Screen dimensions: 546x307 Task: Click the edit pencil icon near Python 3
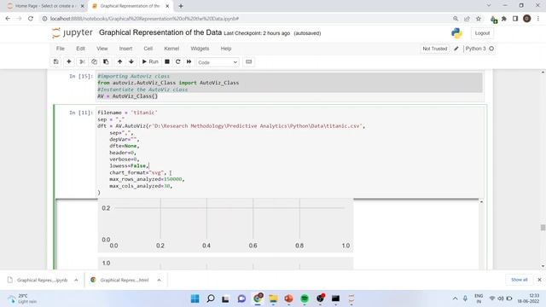tap(456, 49)
